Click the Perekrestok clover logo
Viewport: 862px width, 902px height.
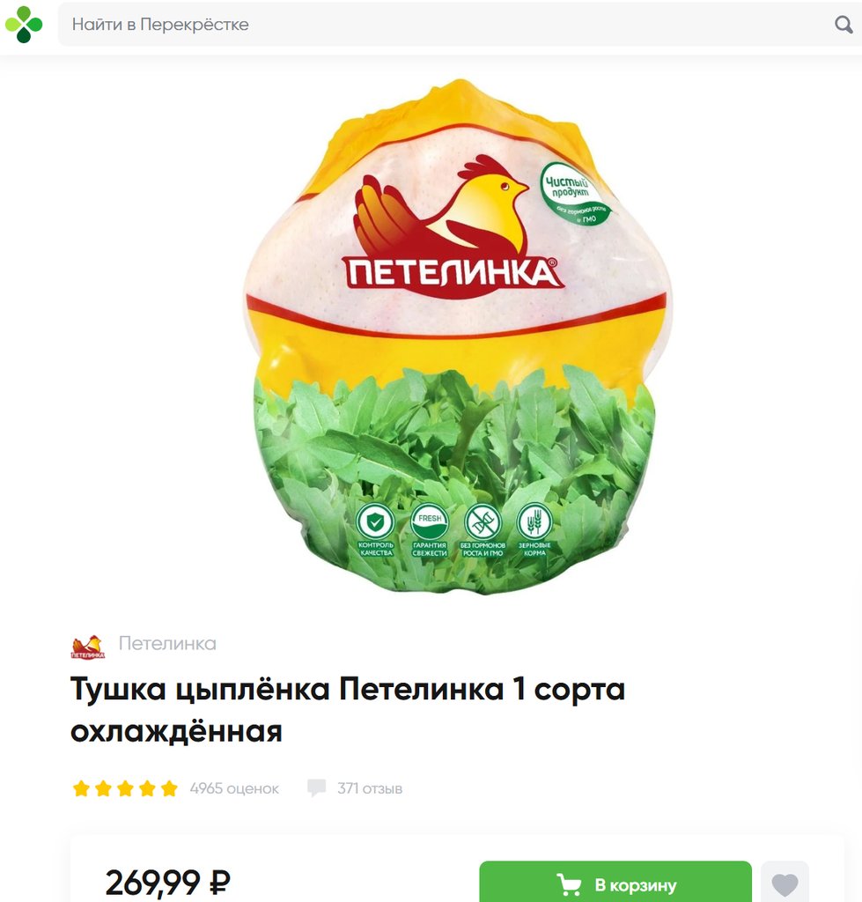(24, 24)
